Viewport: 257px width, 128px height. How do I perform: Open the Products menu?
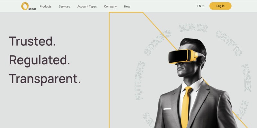tap(46, 6)
